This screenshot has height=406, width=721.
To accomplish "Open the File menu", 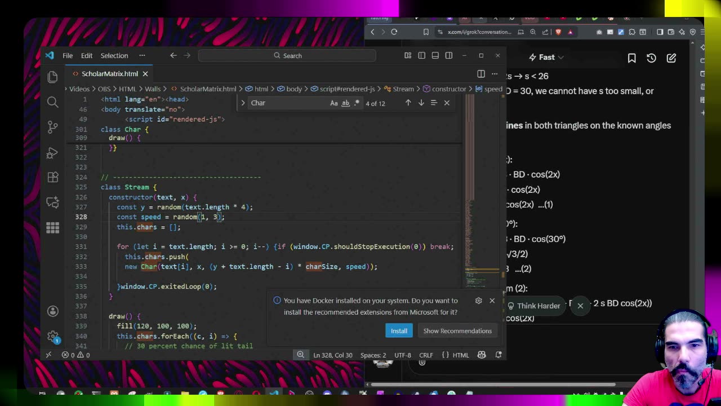I will point(68,55).
